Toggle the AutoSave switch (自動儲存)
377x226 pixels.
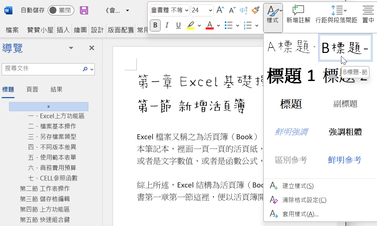click(x=61, y=10)
